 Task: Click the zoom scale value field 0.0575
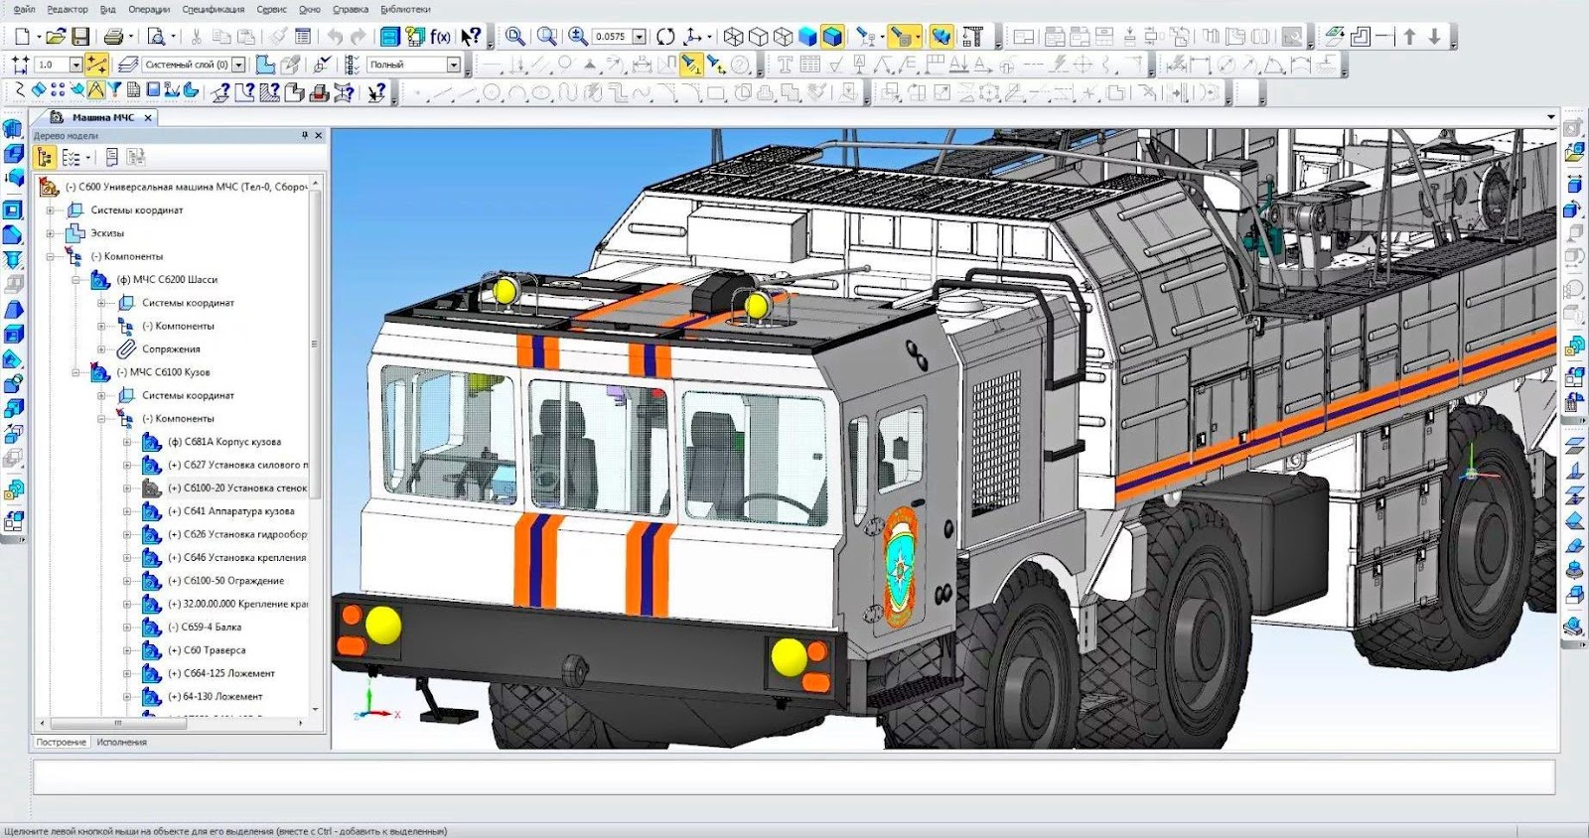point(612,37)
